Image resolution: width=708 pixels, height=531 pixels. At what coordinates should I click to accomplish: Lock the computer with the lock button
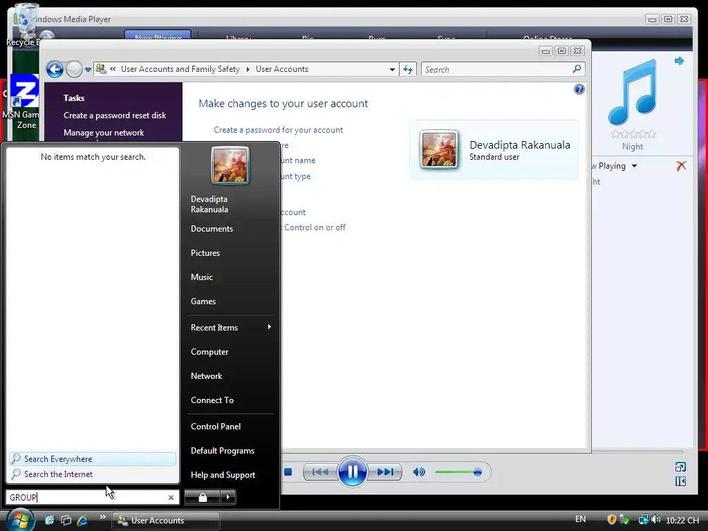point(203,497)
